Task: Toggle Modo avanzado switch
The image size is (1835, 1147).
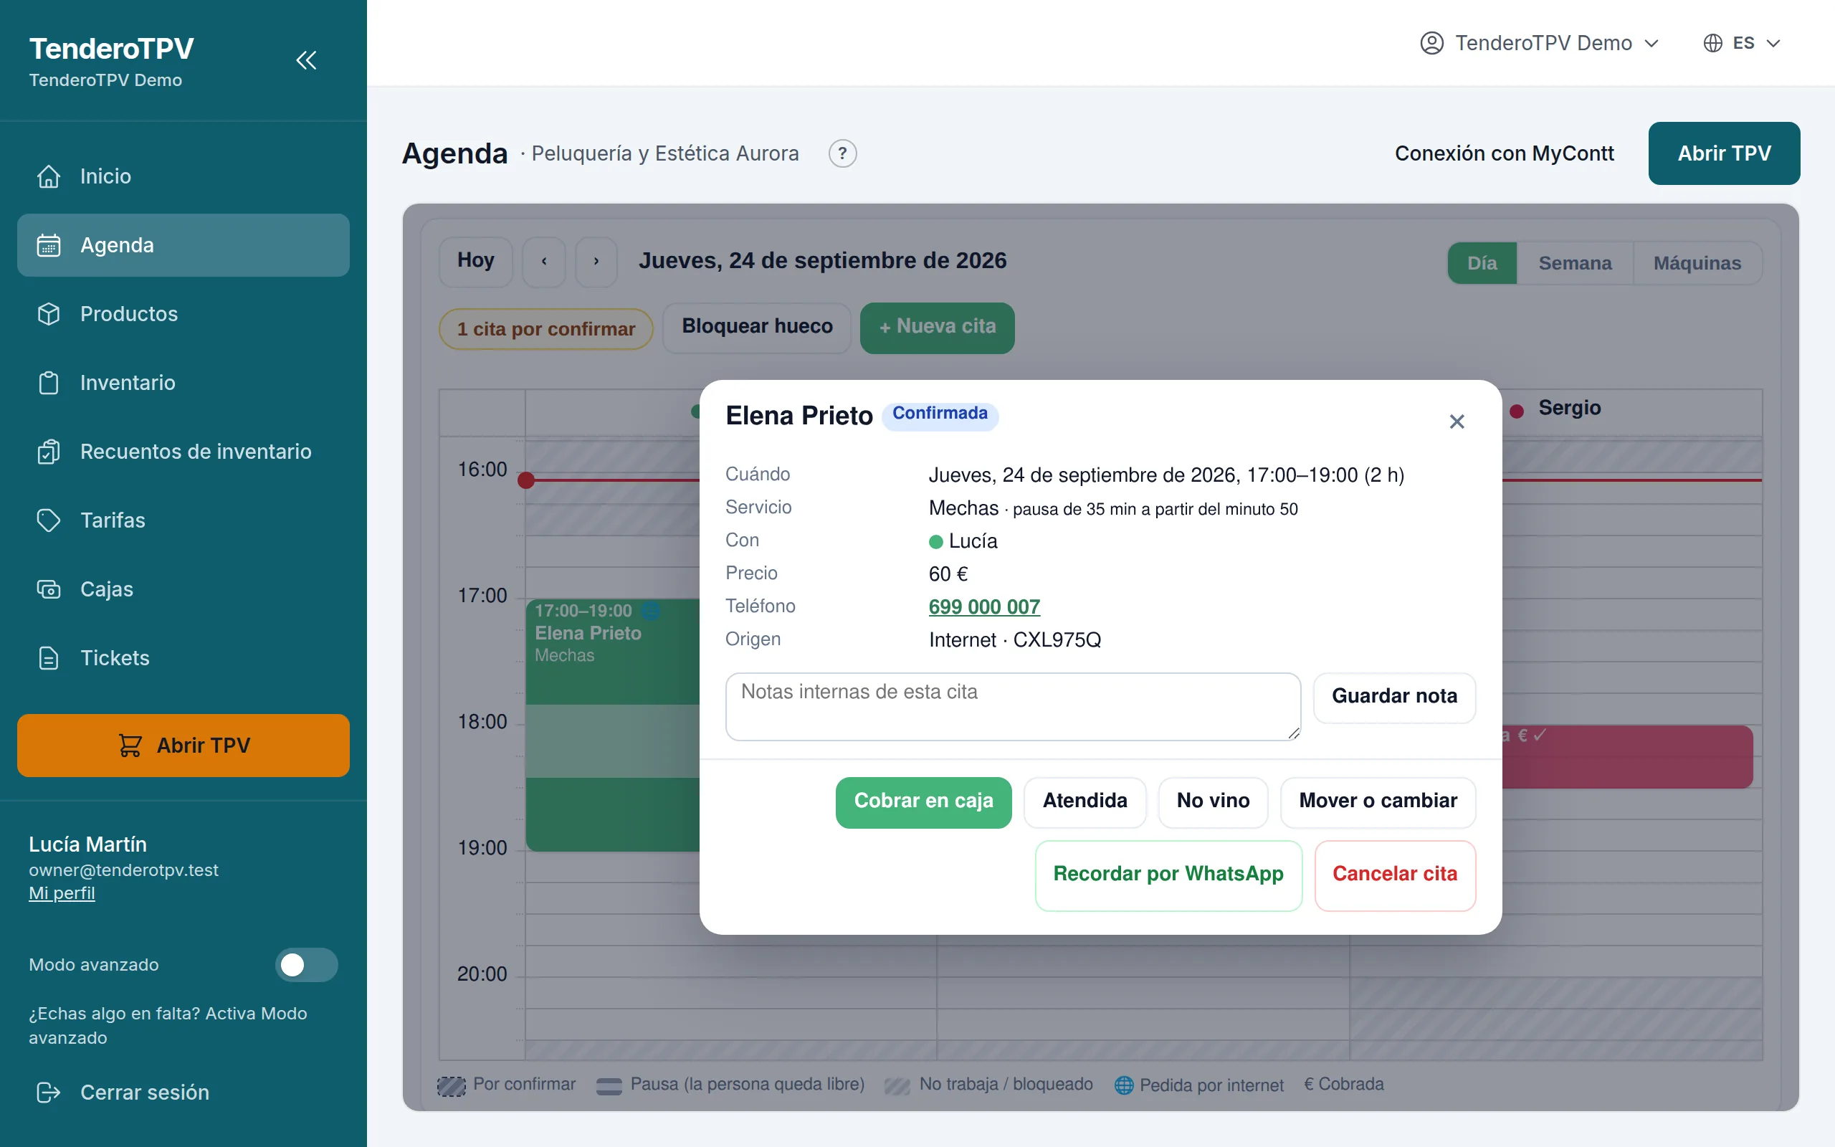Action: (x=305, y=964)
